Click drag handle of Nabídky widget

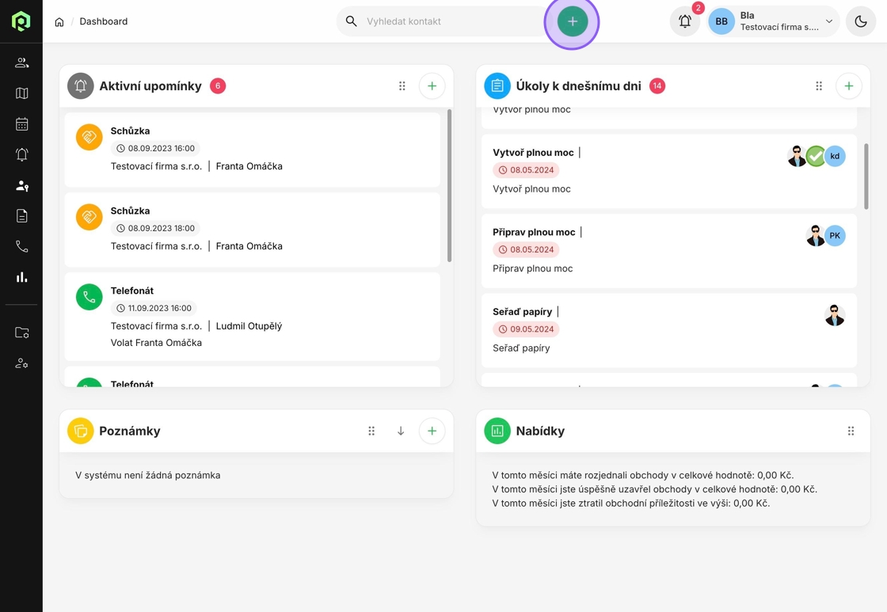pos(851,431)
